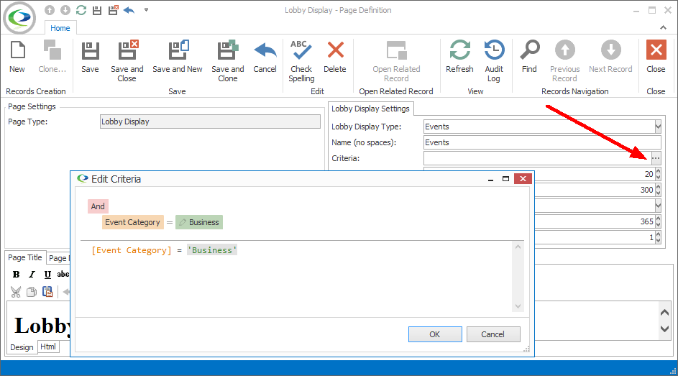Screen dimensions: 678x376
Task: Open the Lobby Display Type dropdown
Action: [658, 127]
